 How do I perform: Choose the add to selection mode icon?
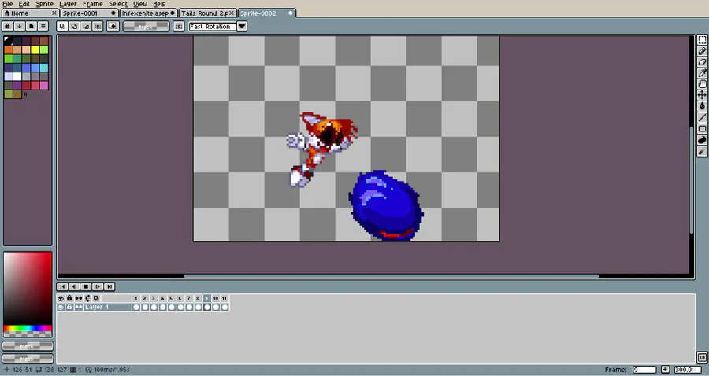74,26
